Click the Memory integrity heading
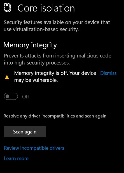The height and width of the screenshot is (173, 124). pyautogui.click(x=30, y=45)
